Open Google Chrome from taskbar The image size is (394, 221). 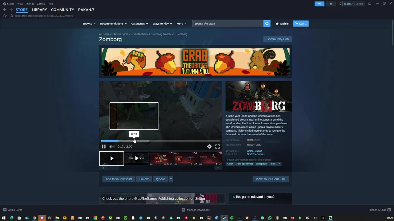[x=34, y=218]
